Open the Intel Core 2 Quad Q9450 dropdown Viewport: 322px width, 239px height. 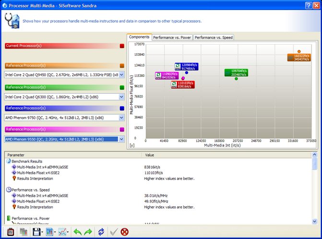pos(121,75)
